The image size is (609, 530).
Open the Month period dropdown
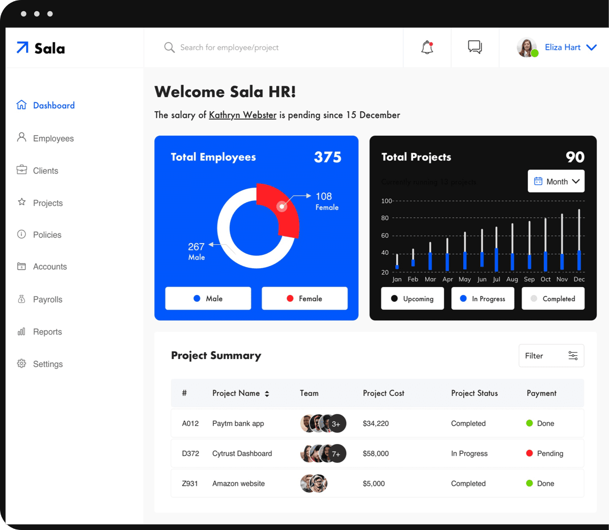(x=556, y=182)
